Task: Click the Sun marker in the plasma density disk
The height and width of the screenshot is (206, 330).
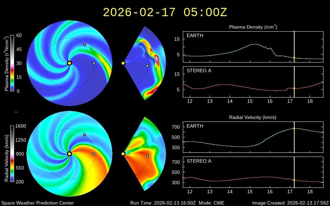Action: pos(69,63)
